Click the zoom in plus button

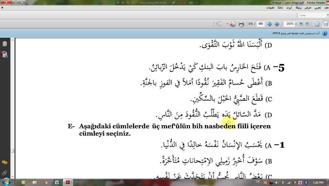tap(301, 24)
